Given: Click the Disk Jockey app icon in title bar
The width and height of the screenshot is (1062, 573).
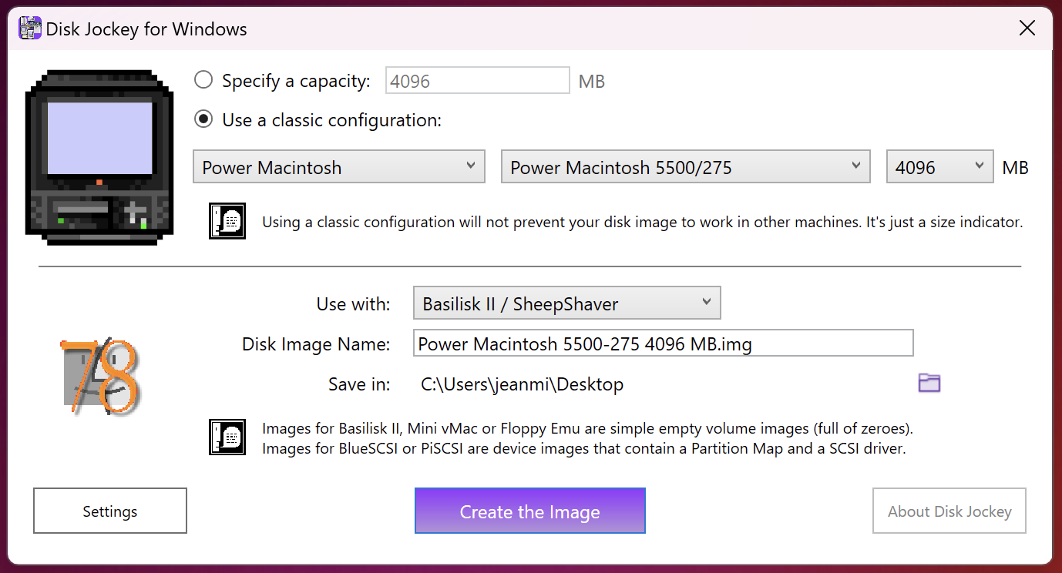Looking at the screenshot, I should click(x=30, y=29).
